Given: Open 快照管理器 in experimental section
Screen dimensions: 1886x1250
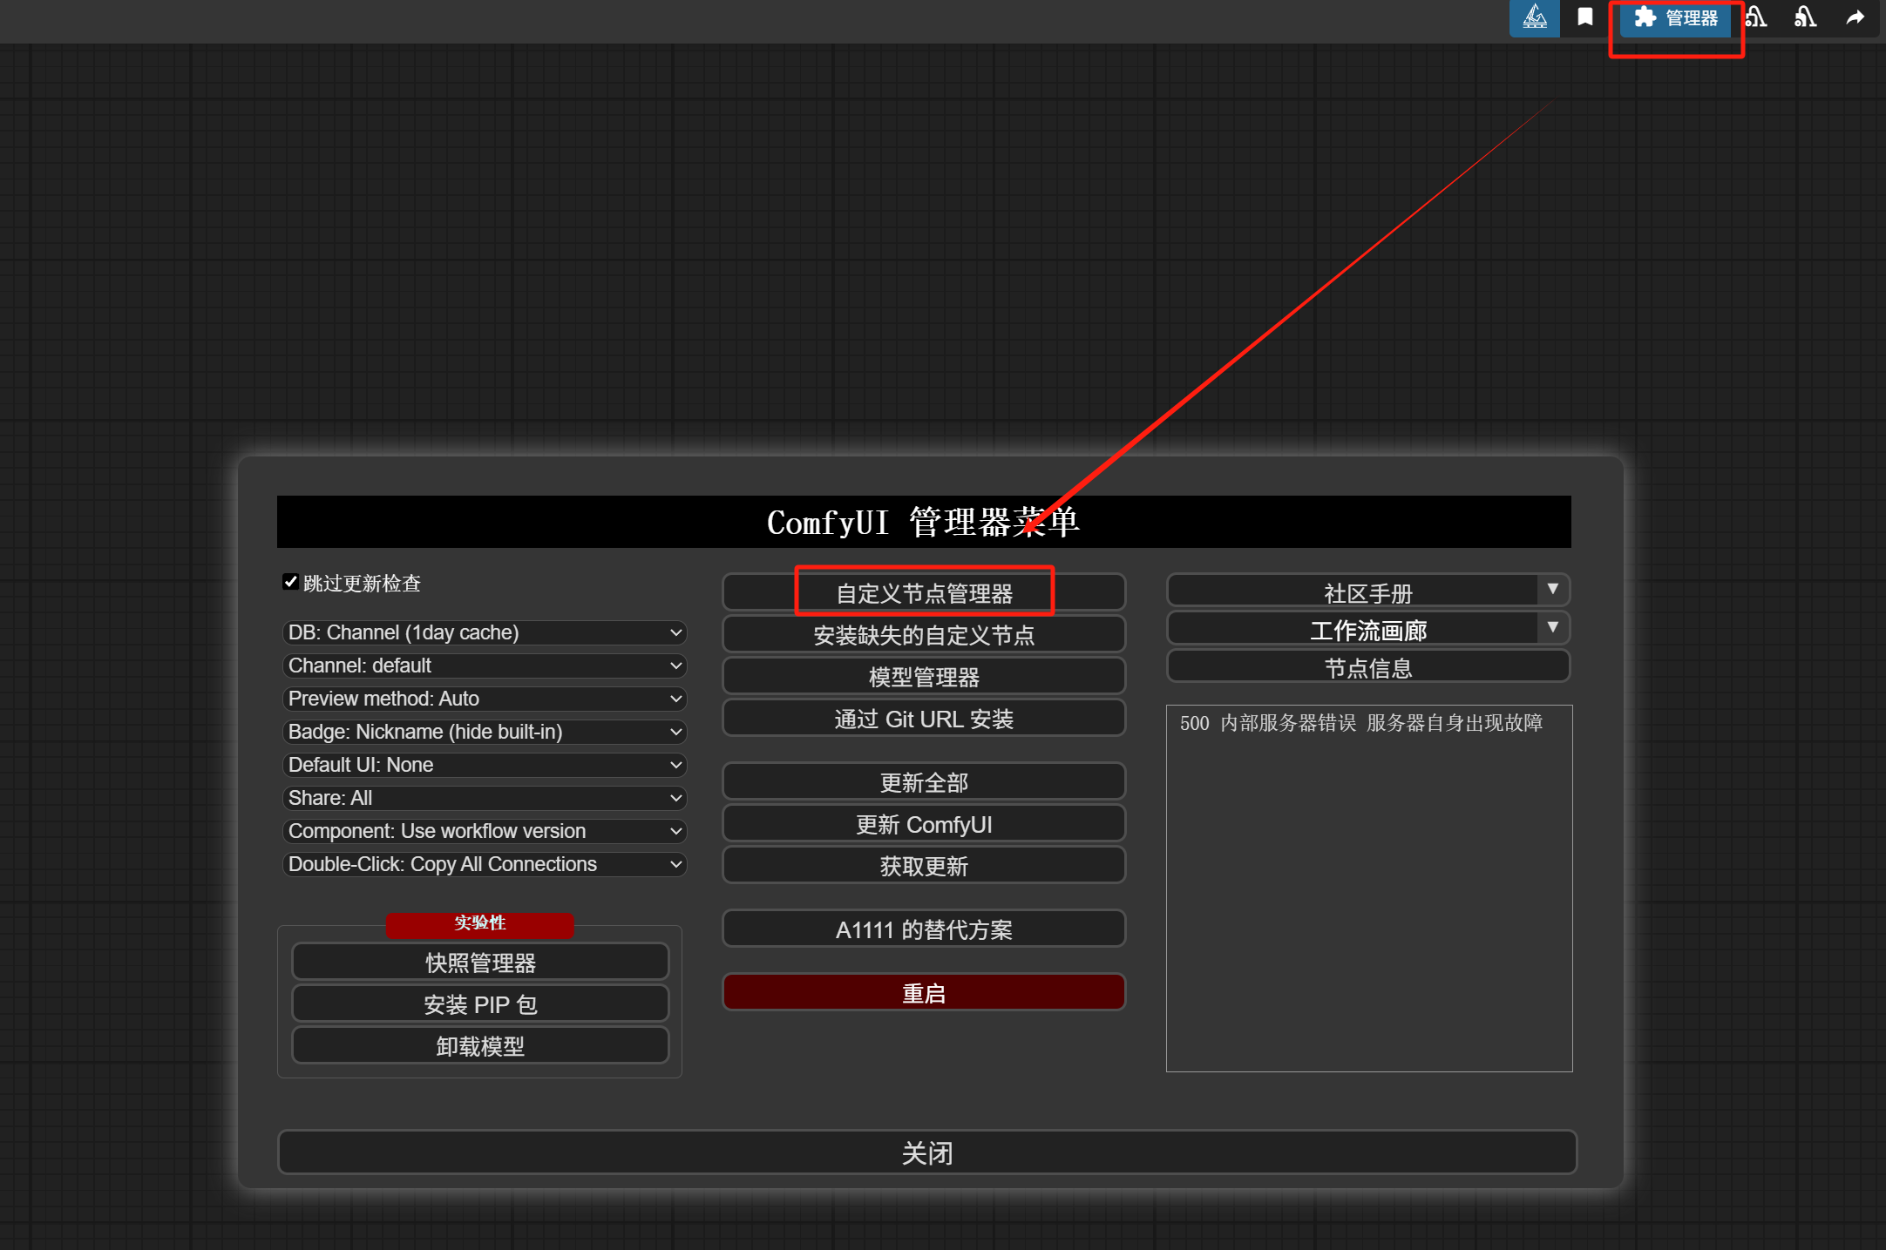Looking at the screenshot, I should (480, 963).
